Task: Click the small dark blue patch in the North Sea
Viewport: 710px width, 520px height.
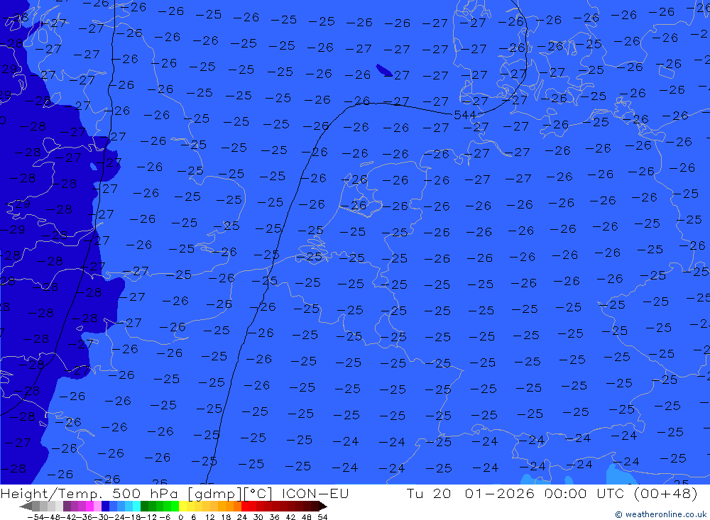Action: [384, 70]
